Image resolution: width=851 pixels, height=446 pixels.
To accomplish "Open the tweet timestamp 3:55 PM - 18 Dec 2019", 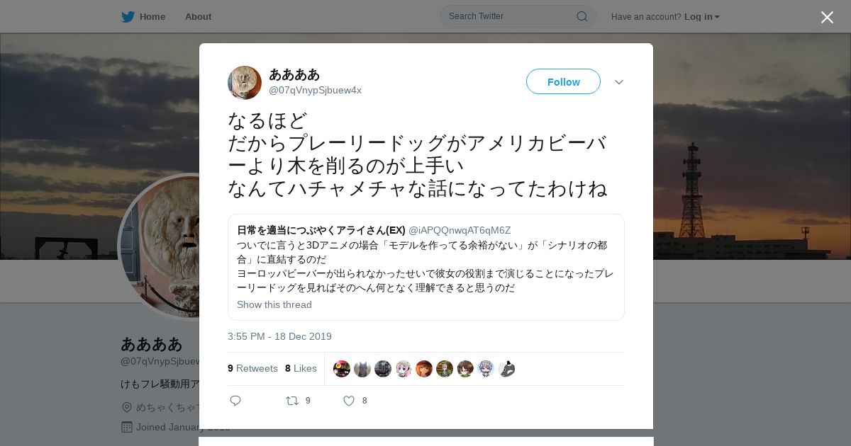I will point(279,336).
